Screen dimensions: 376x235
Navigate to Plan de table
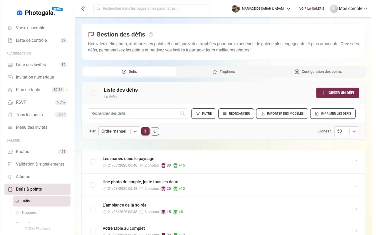[37, 90]
